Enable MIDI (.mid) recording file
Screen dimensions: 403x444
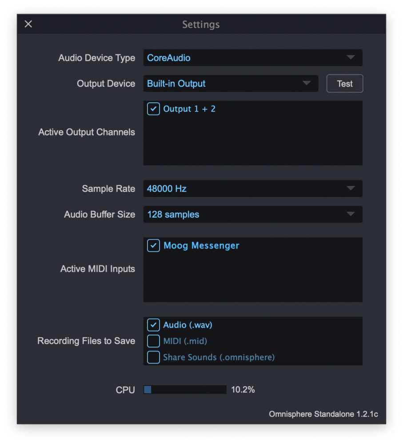coord(153,341)
